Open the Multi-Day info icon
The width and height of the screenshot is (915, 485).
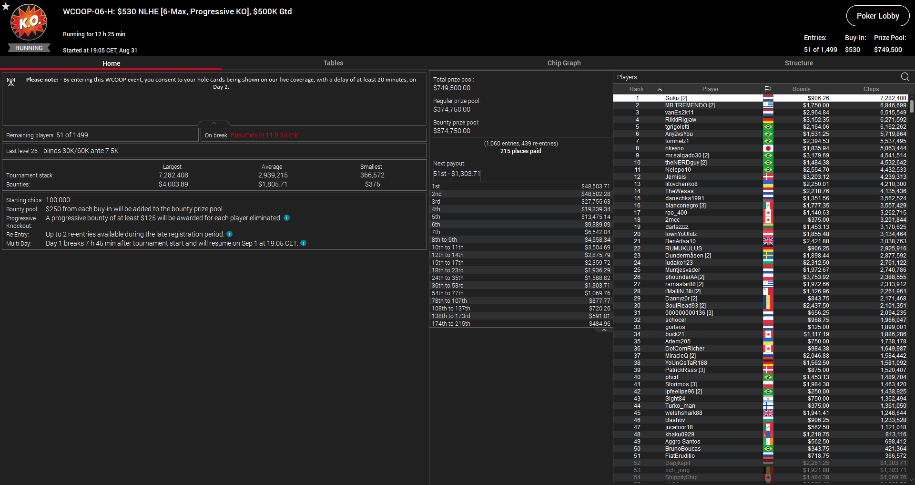click(303, 243)
